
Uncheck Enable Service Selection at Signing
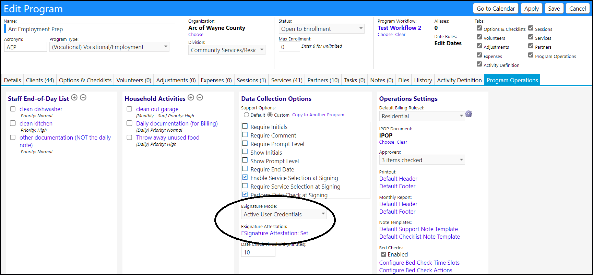coord(245,177)
